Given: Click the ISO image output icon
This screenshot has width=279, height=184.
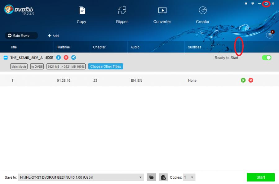Looking at the screenshot, I should click(x=163, y=177).
